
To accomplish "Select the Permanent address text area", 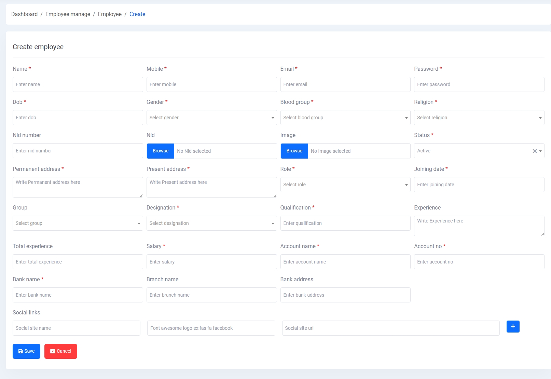I will point(78,187).
